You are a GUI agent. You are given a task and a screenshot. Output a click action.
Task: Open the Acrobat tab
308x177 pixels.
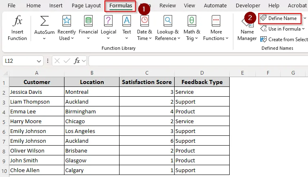[x=297, y=5]
